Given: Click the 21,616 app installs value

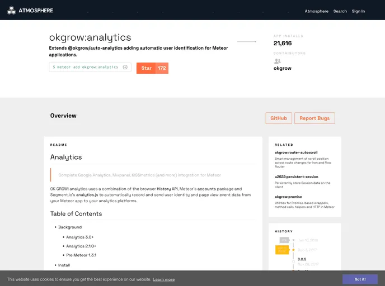Looking at the screenshot, I should coord(283,44).
